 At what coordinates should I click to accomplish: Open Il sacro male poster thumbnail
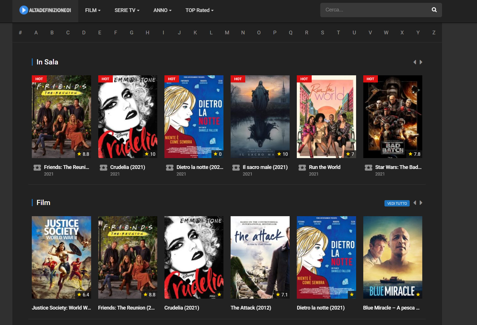tap(260, 117)
